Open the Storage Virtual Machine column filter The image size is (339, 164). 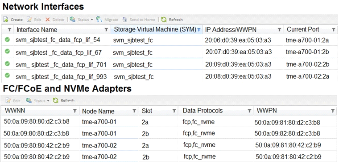pyautogui.click(x=198, y=30)
